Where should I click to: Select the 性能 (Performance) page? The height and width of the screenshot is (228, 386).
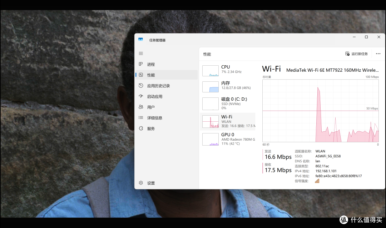[x=167, y=75]
